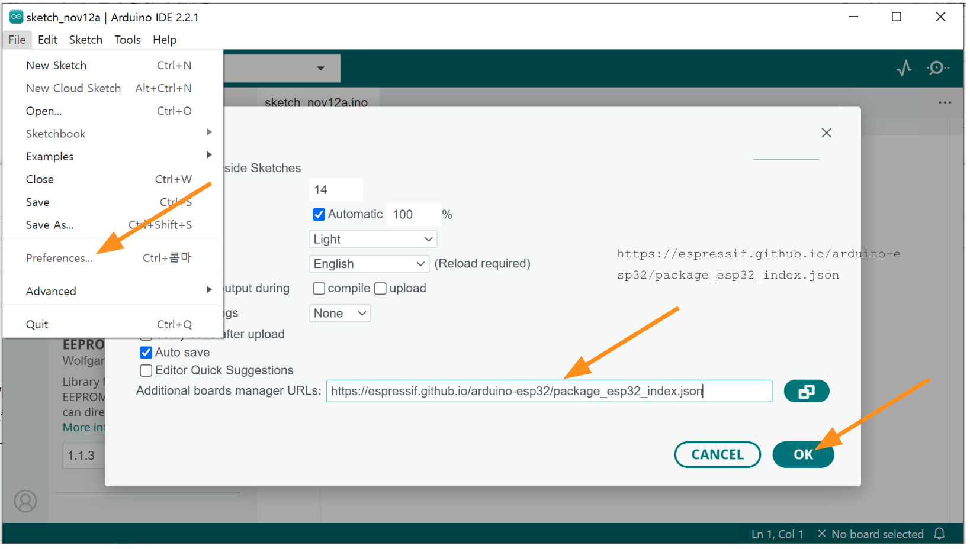Choose New Cloud Sketch entry
The image size is (970, 549).
(113, 88)
